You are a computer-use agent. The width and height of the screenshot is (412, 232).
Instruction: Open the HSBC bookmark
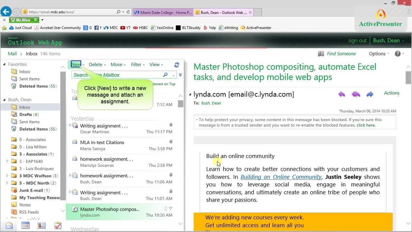(x=141, y=28)
